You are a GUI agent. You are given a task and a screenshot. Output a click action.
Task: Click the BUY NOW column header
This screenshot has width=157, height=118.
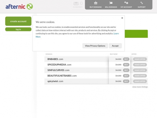(x=114, y=54)
